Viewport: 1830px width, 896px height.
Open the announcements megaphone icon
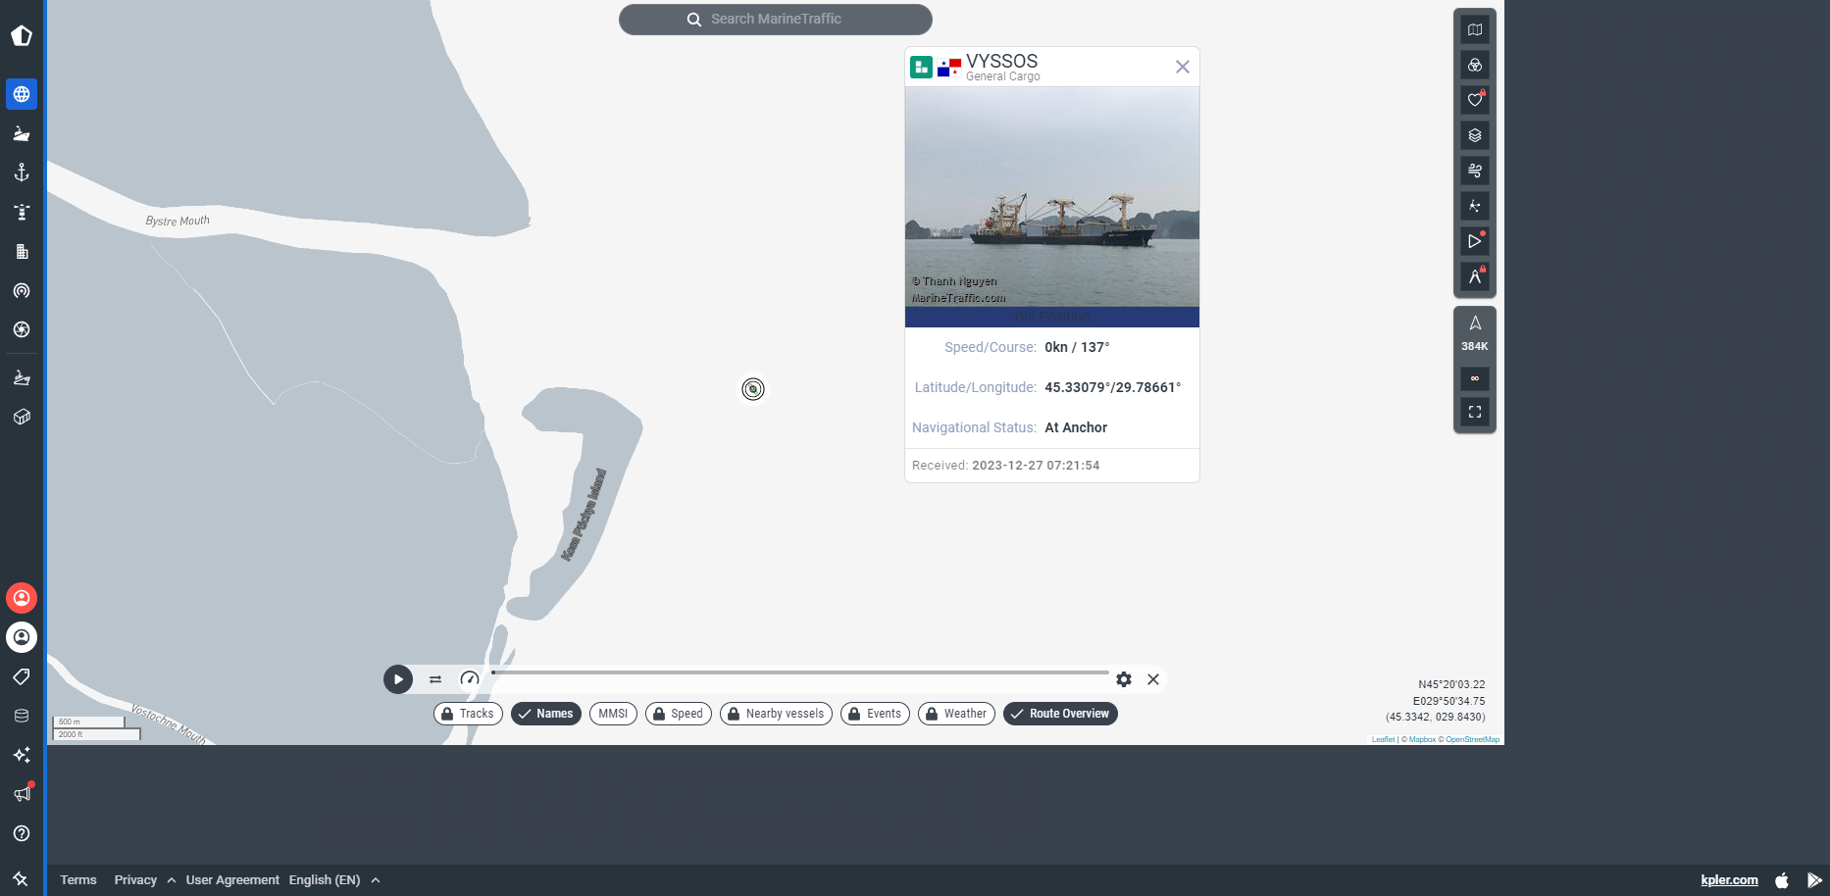[x=22, y=793]
